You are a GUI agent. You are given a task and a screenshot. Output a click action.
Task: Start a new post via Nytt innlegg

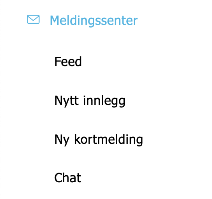point(90,101)
